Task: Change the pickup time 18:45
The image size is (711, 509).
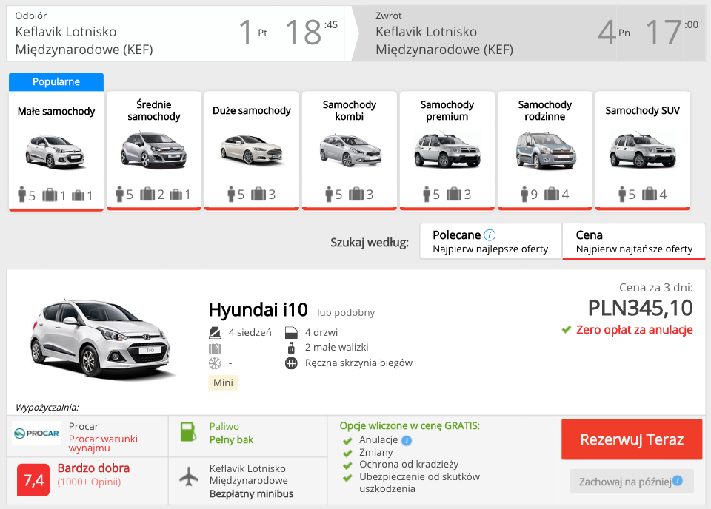Action: tap(312, 33)
